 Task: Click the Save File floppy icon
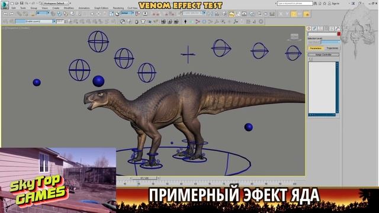pyautogui.click(x=22, y=4)
